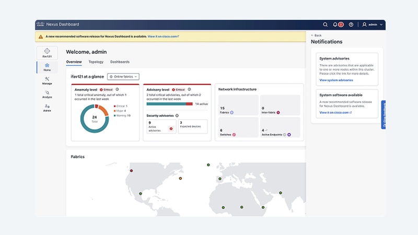
Task: Click the help question mark icon
Action: coord(351,25)
